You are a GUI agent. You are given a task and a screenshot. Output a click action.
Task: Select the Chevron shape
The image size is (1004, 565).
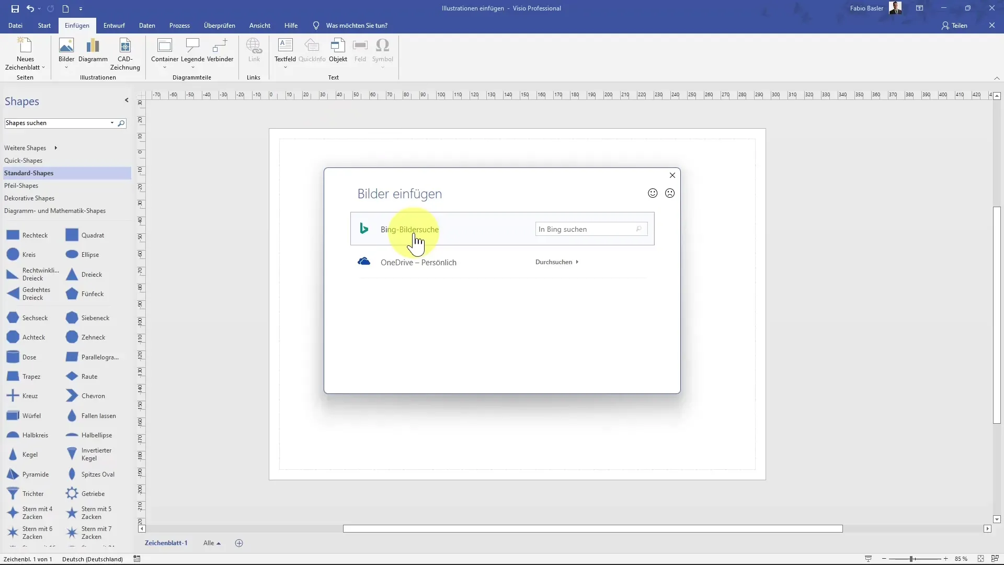(x=85, y=396)
